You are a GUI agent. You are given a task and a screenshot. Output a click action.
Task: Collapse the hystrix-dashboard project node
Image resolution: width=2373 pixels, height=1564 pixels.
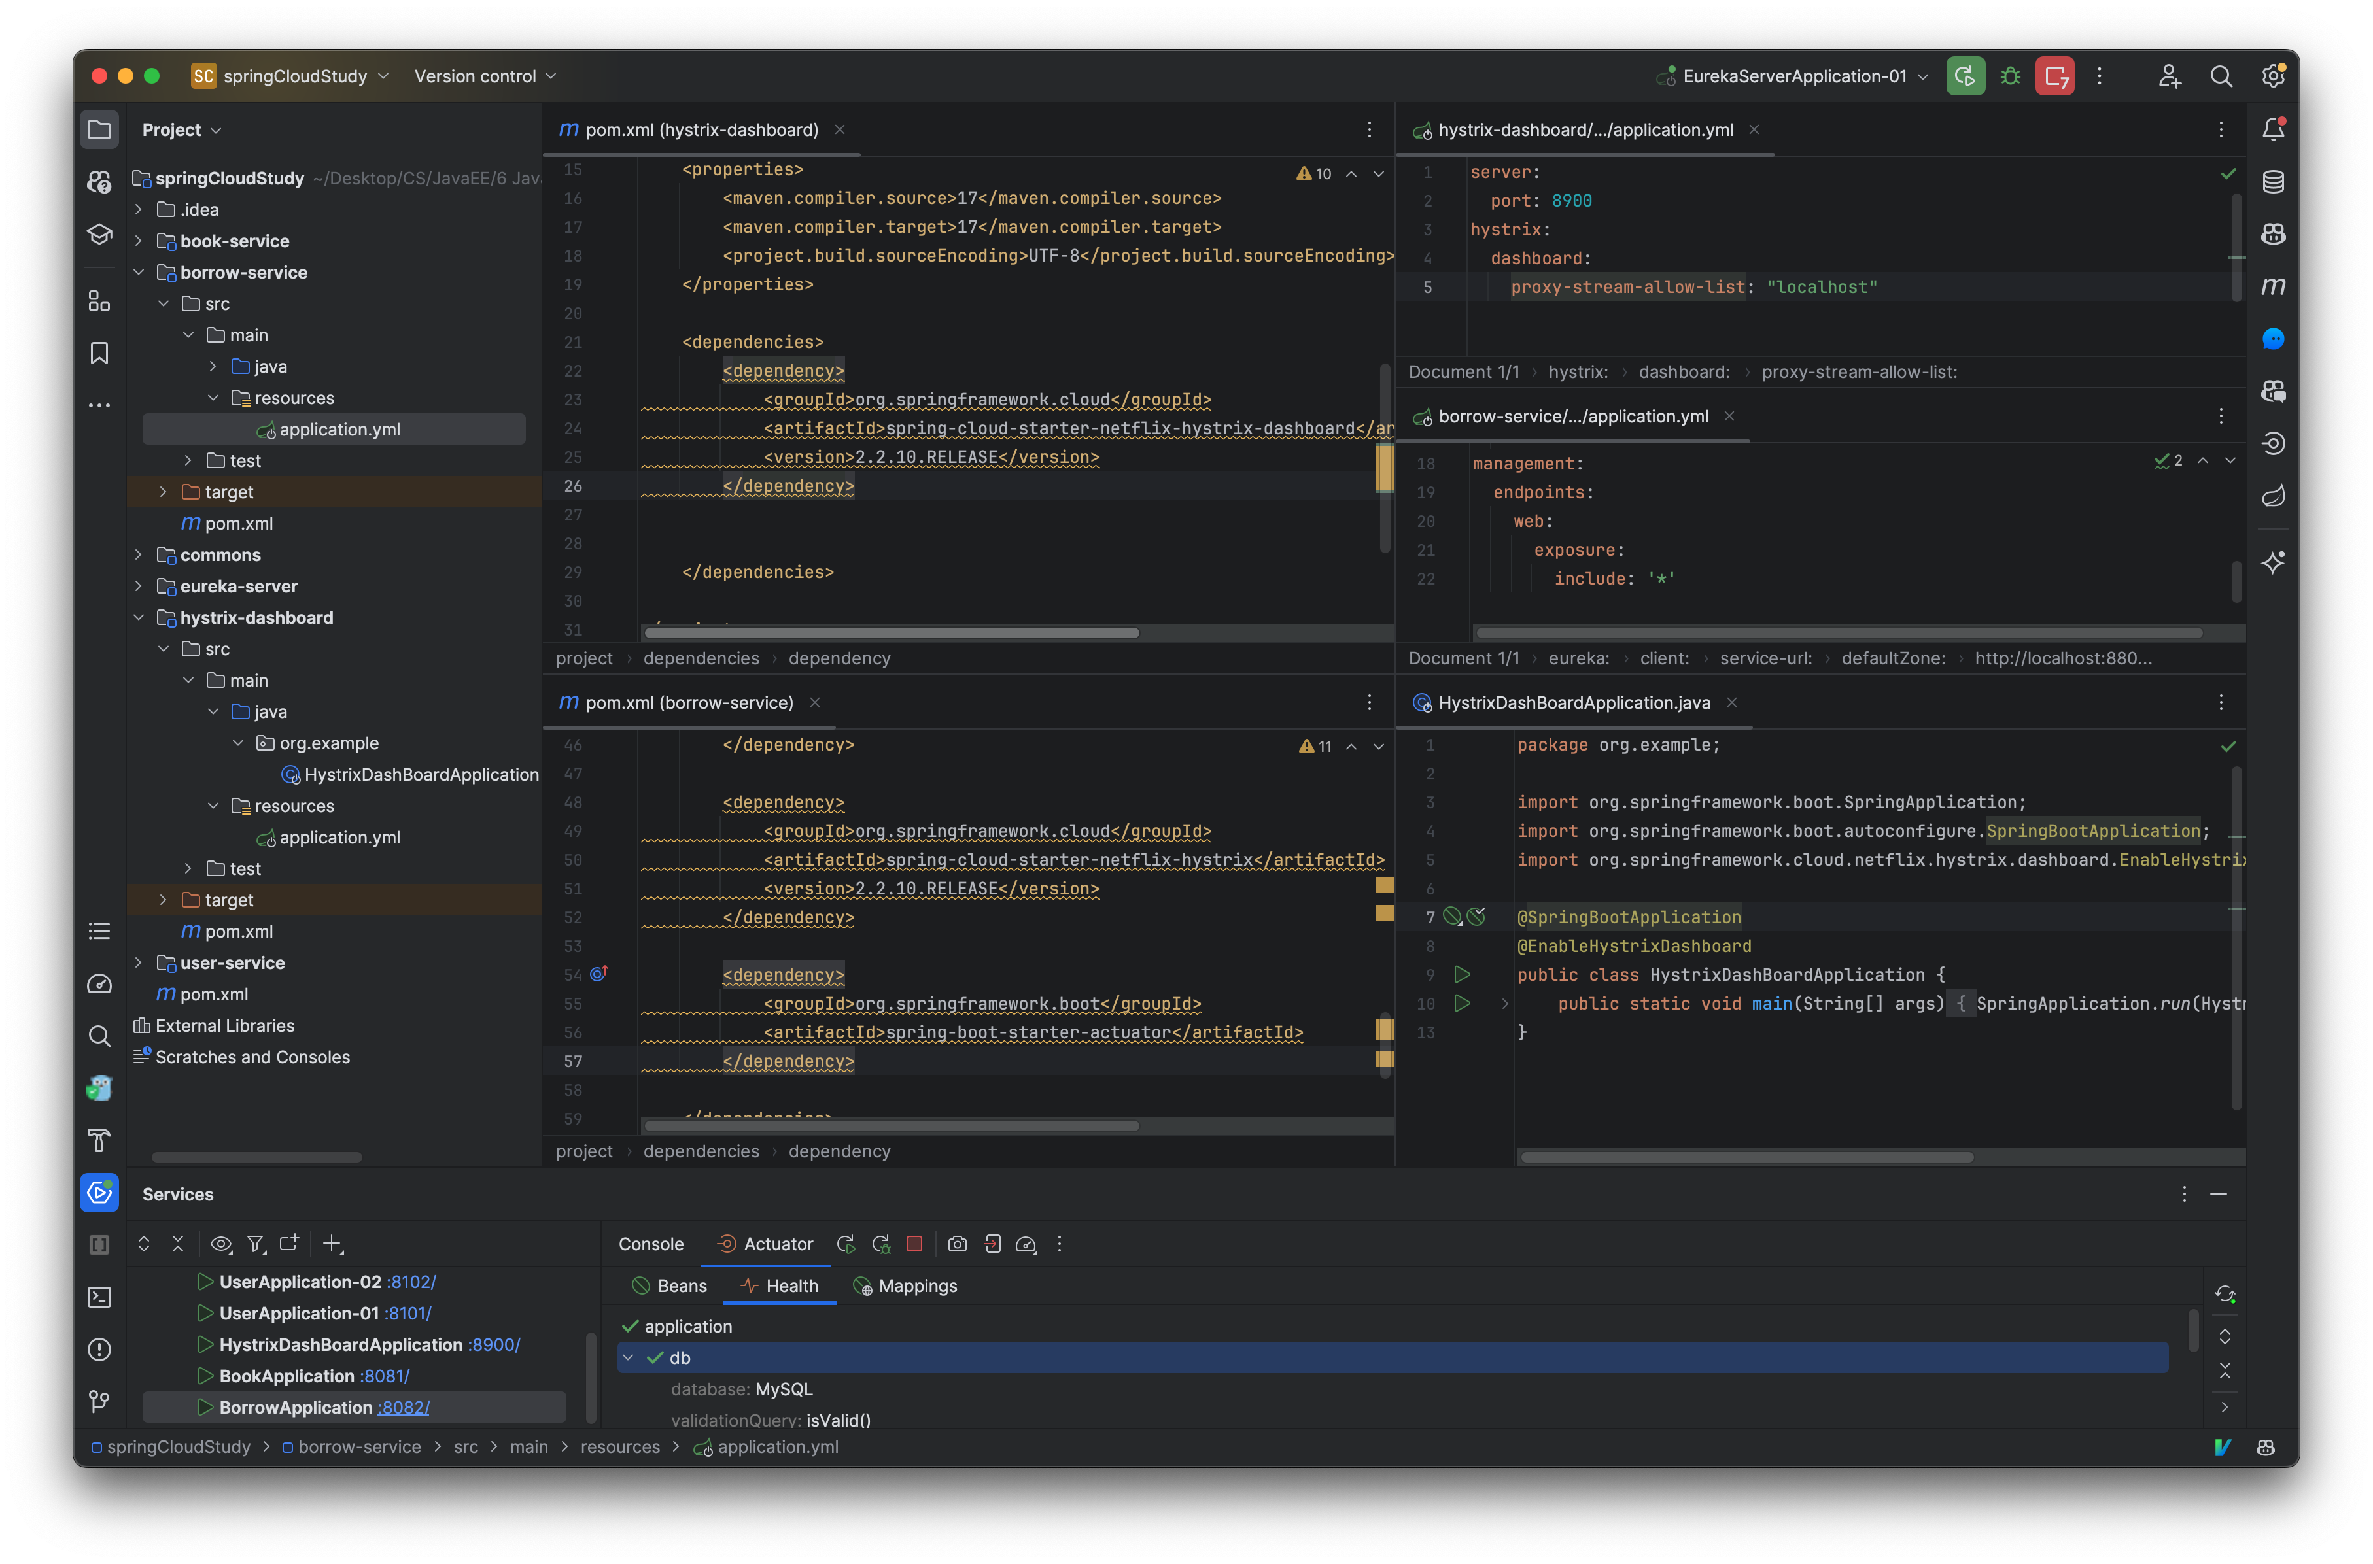point(140,617)
